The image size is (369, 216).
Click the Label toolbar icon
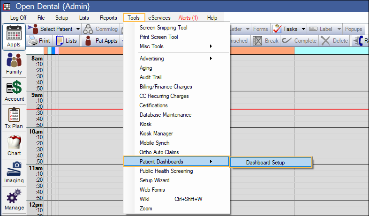click(313, 29)
